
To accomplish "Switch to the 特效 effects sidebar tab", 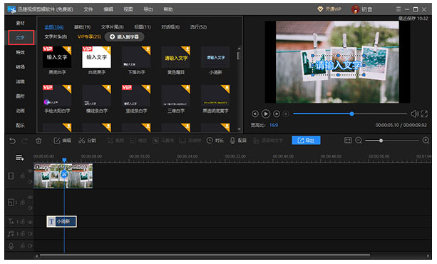I will [21, 52].
